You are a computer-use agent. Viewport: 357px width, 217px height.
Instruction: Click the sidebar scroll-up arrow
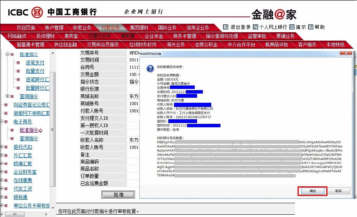pos(53,53)
